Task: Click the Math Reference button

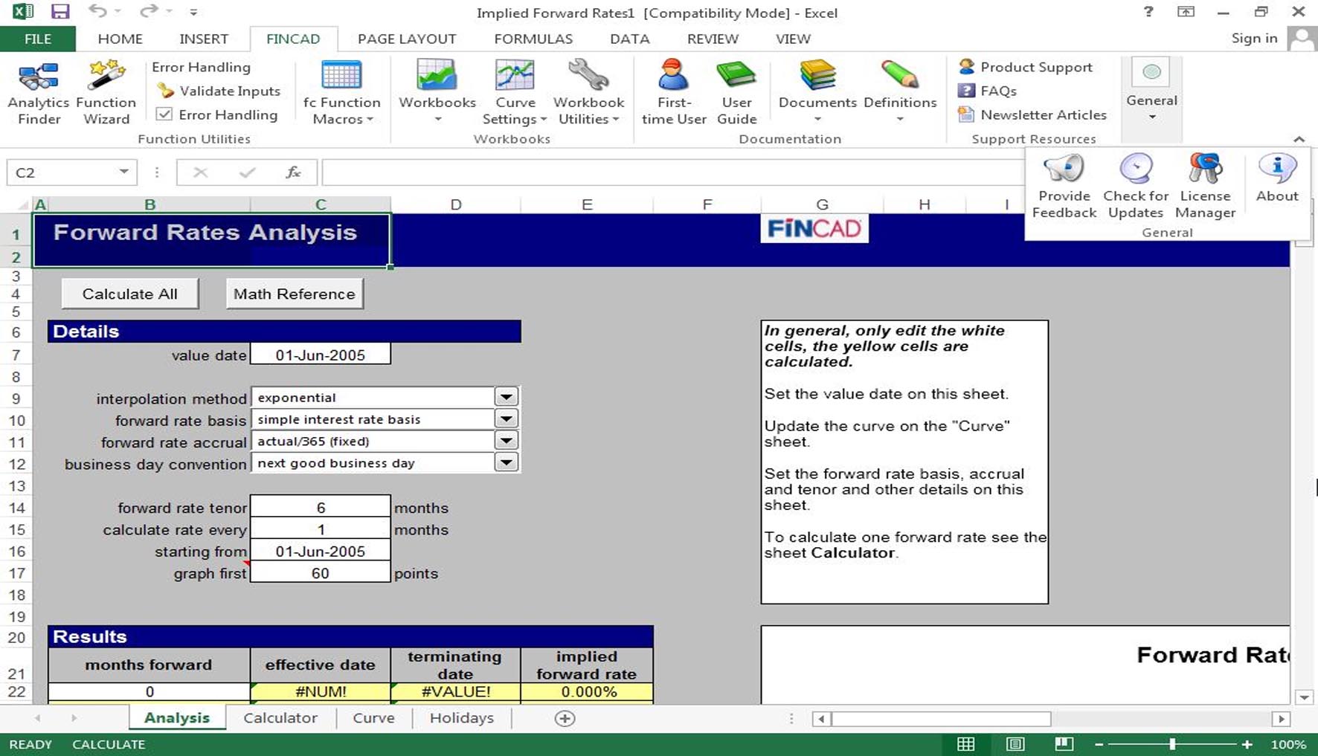Action: pyautogui.click(x=295, y=294)
